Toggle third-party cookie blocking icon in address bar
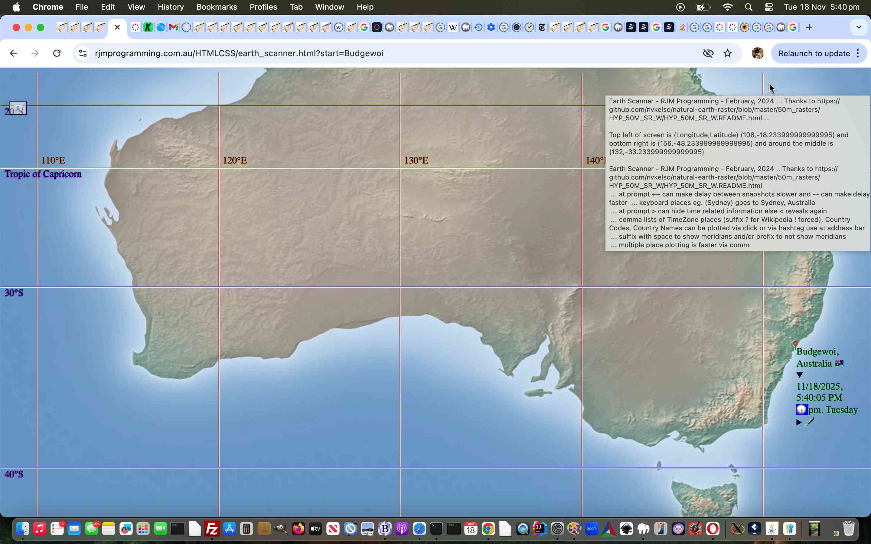This screenshot has width=871, height=544. coord(708,53)
